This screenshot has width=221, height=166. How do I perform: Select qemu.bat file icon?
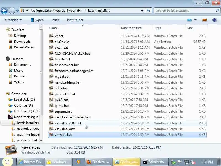(51, 105)
